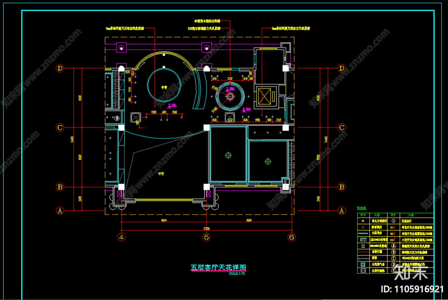The width and height of the screenshot is (448, 300).
Task: Click the center annotation starting with 120
Action: [x=204, y=28]
